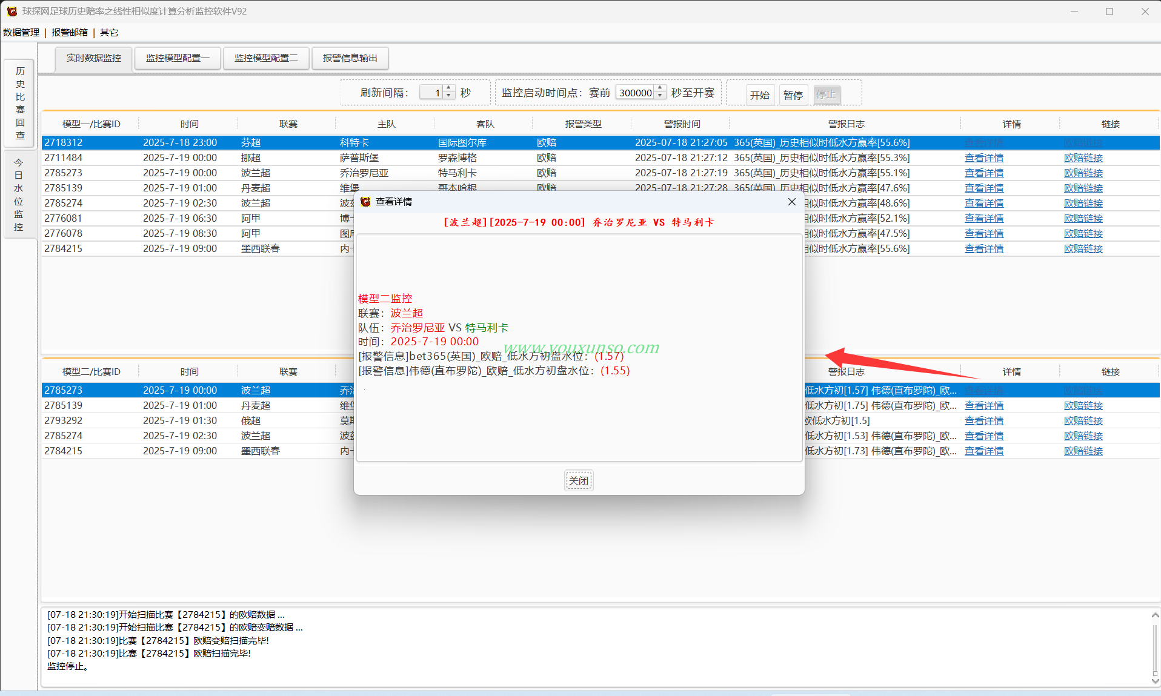Open 查看详情 for match 2793292
Screen dimensions: 1161x696
(984, 421)
